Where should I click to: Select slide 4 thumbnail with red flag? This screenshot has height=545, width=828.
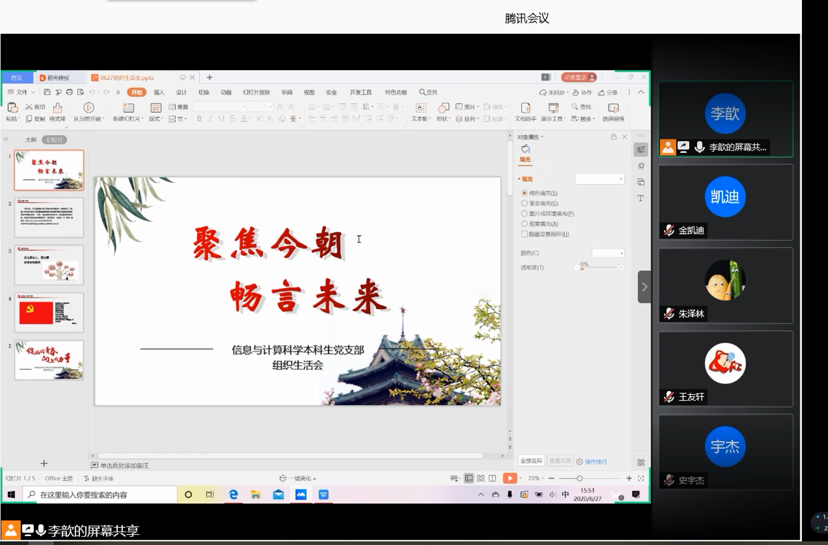(x=49, y=312)
